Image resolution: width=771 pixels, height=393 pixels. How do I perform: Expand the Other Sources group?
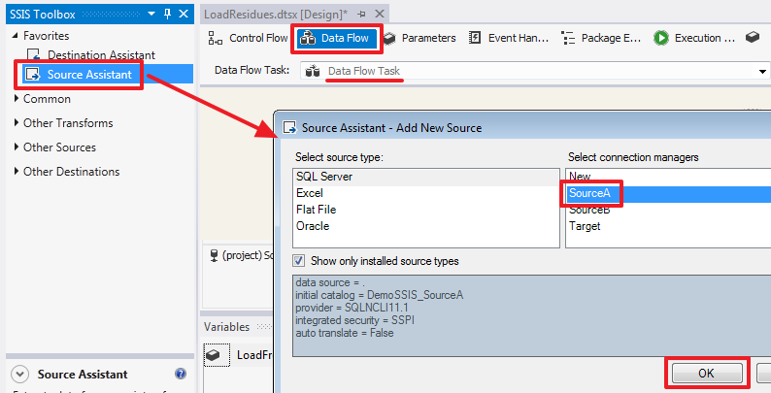(x=17, y=147)
